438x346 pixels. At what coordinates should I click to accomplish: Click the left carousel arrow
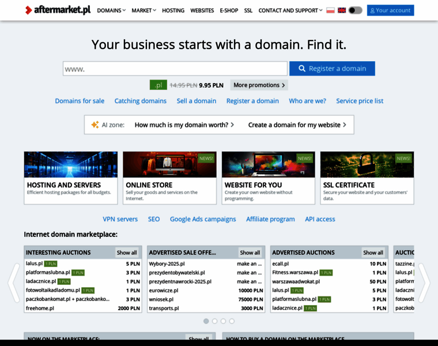click(14, 283)
